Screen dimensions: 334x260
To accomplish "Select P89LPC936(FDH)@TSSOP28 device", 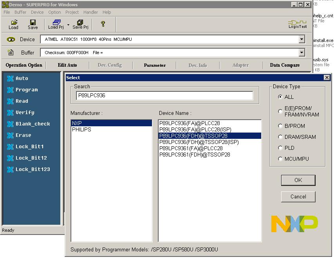I will pyautogui.click(x=210, y=136).
